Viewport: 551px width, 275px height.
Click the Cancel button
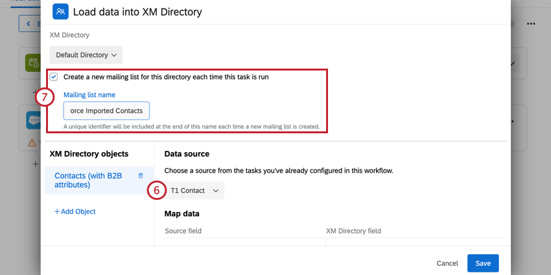click(447, 263)
